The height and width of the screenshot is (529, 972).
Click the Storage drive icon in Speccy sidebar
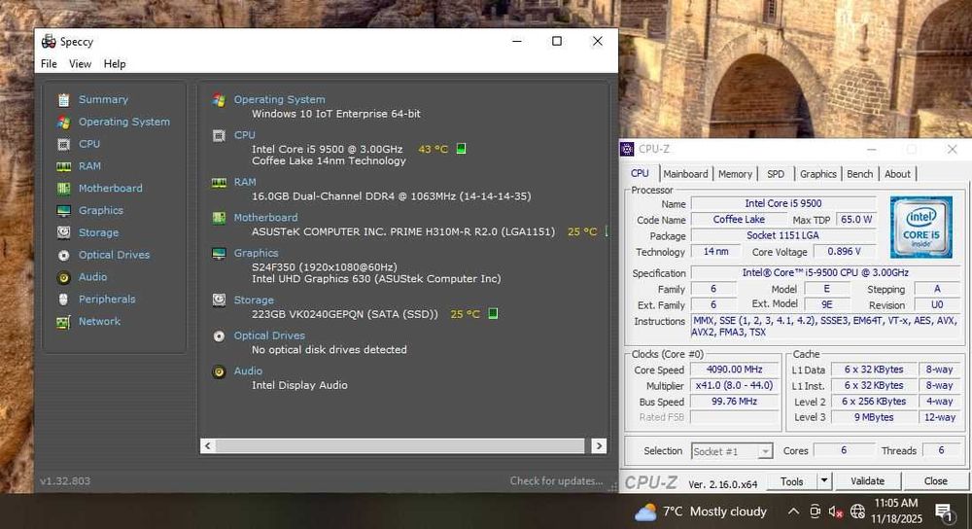point(63,232)
